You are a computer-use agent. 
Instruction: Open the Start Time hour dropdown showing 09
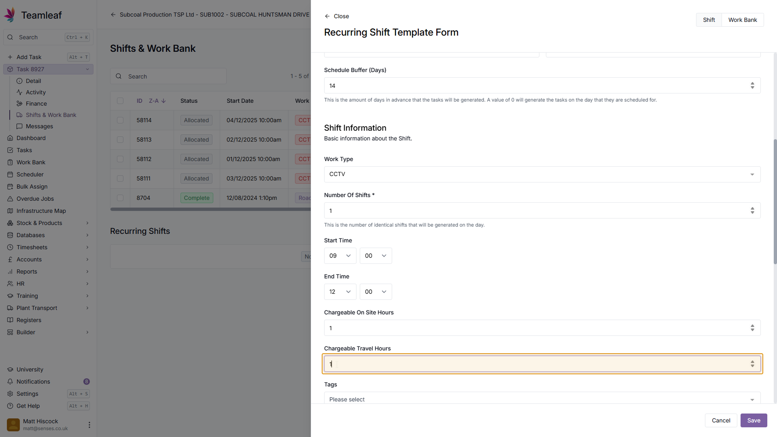(340, 256)
